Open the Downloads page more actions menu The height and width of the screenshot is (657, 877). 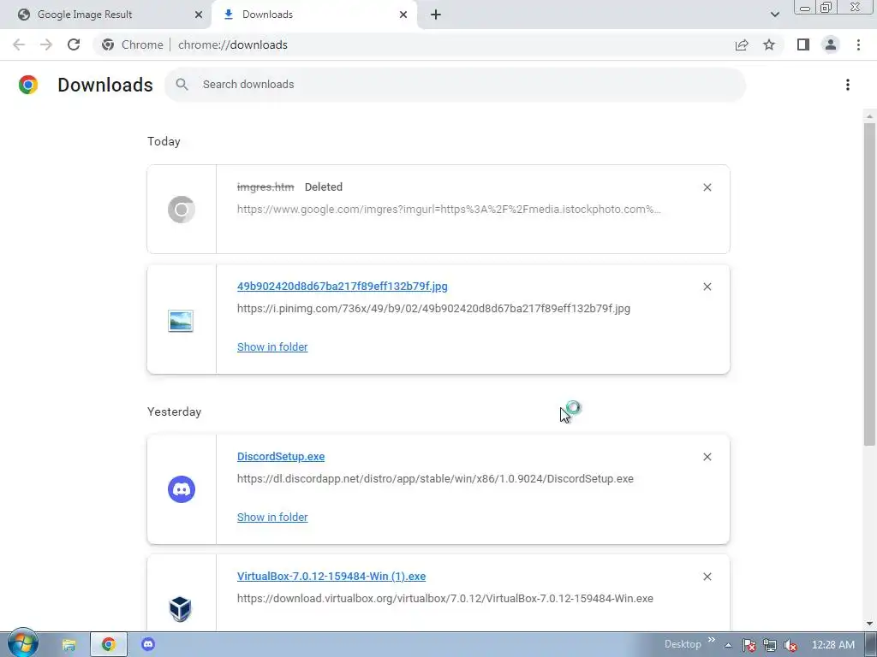(847, 85)
